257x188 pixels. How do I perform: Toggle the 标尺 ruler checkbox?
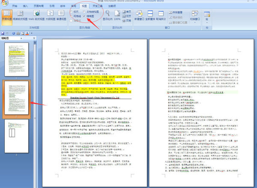71,12
